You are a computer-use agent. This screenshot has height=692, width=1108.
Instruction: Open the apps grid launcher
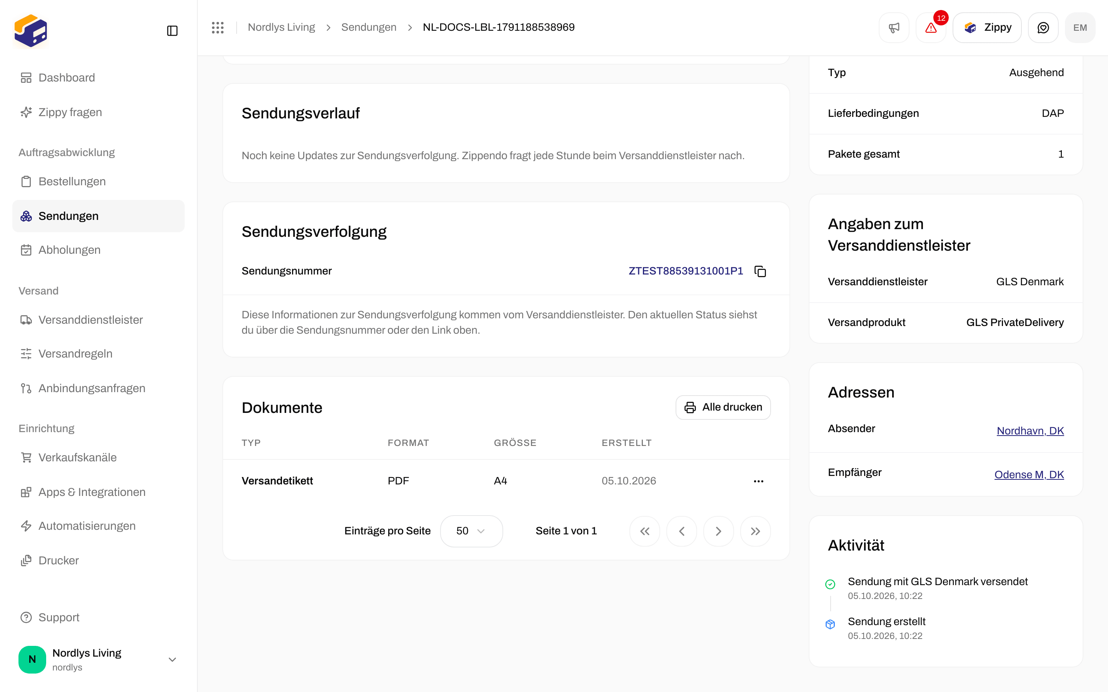click(217, 27)
